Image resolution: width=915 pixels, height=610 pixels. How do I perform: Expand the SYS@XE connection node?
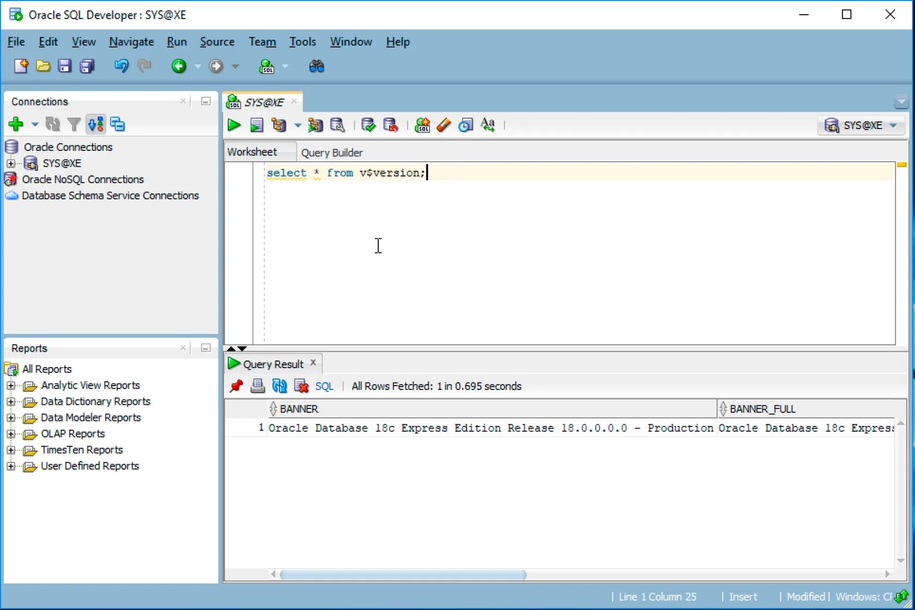11,163
